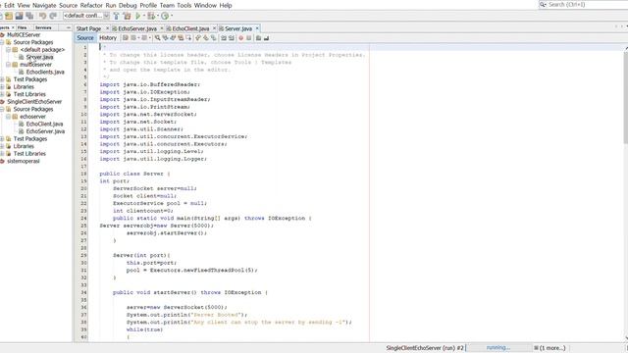Select EchoServer.java in the project tree

point(45,131)
